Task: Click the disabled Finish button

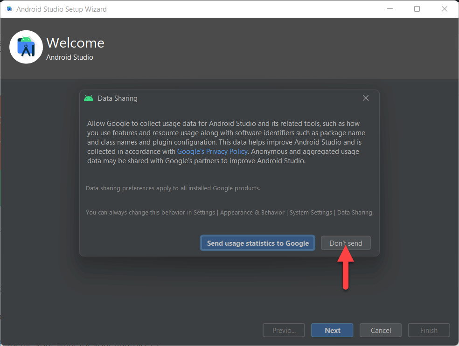Action: point(429,330)
